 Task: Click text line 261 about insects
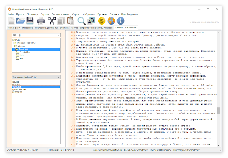[145, 52]
